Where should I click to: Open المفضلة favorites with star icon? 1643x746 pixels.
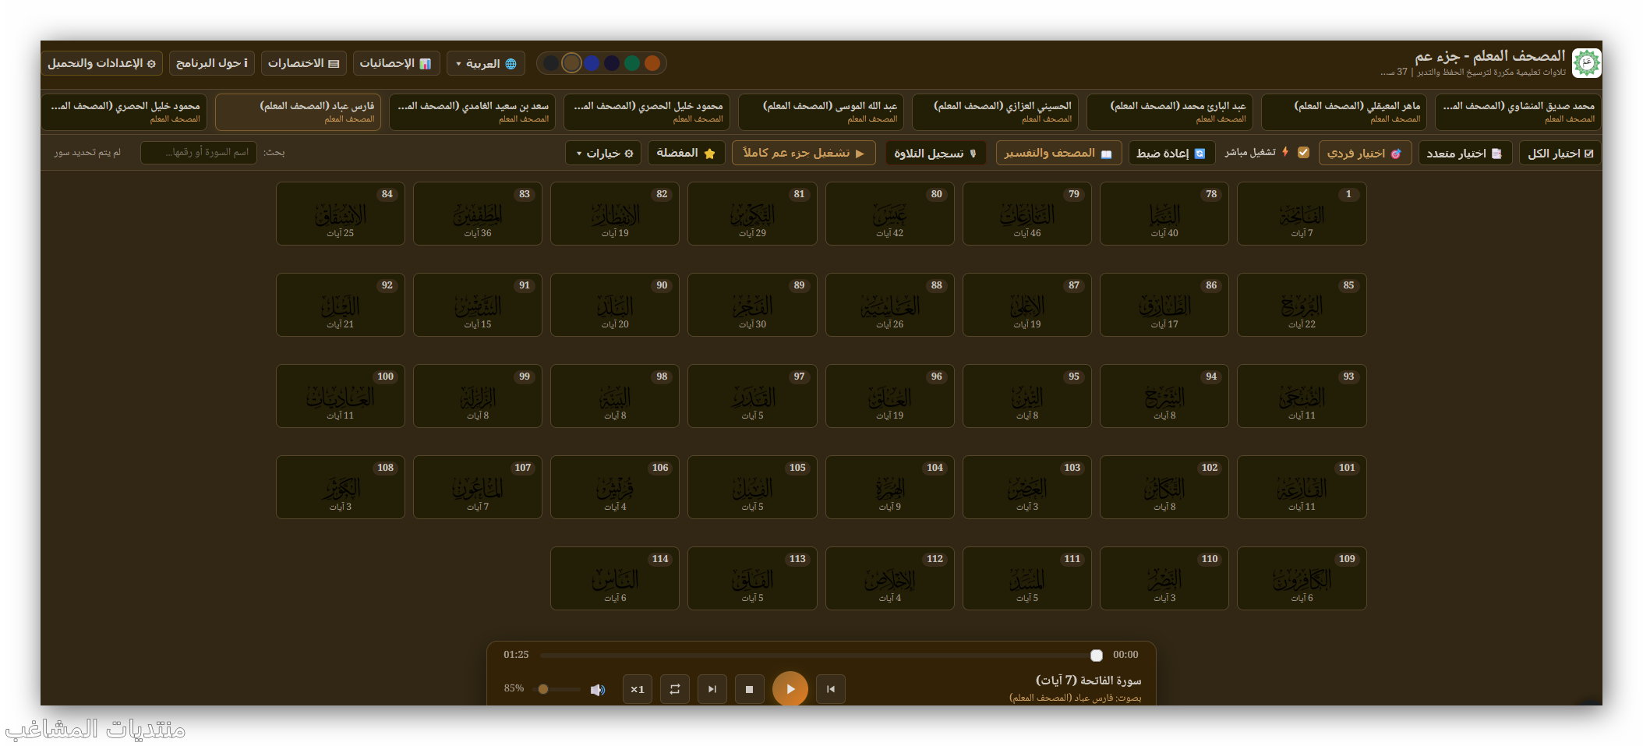tap(686, 153)
